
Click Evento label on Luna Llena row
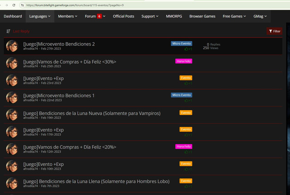click(186, 181)
